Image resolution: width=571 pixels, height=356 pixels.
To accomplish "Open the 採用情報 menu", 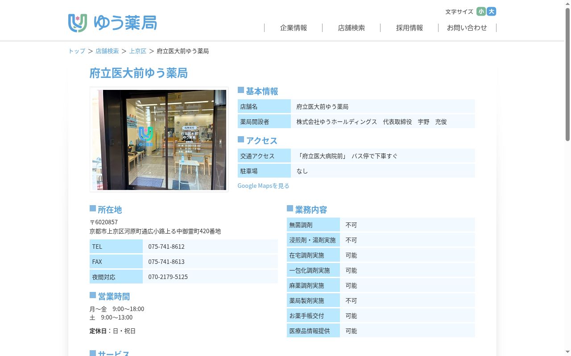I will click(410, 28).
